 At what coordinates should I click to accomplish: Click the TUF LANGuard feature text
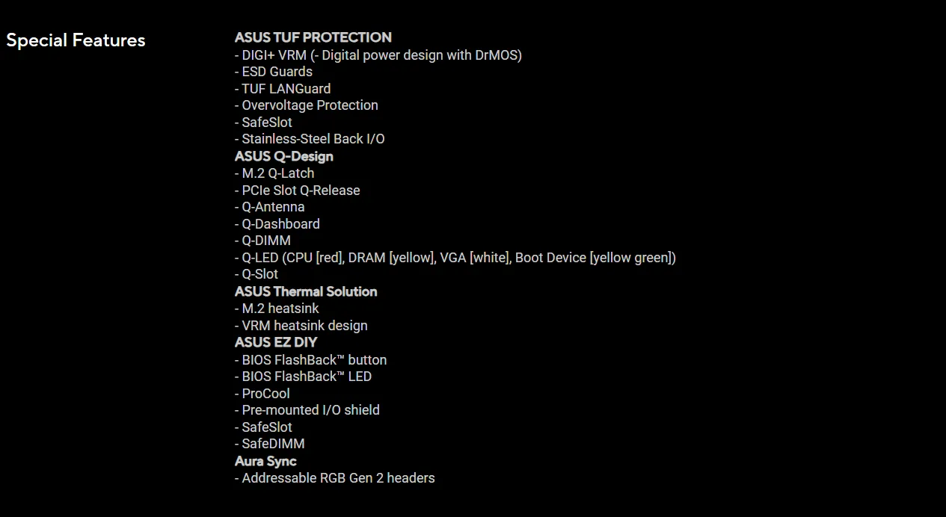(x=283, y=88)
